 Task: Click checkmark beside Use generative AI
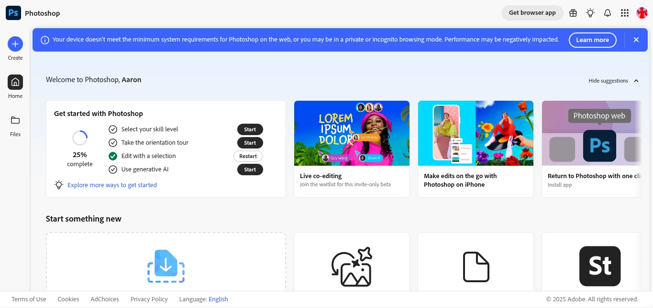click(x=113, y=170)
